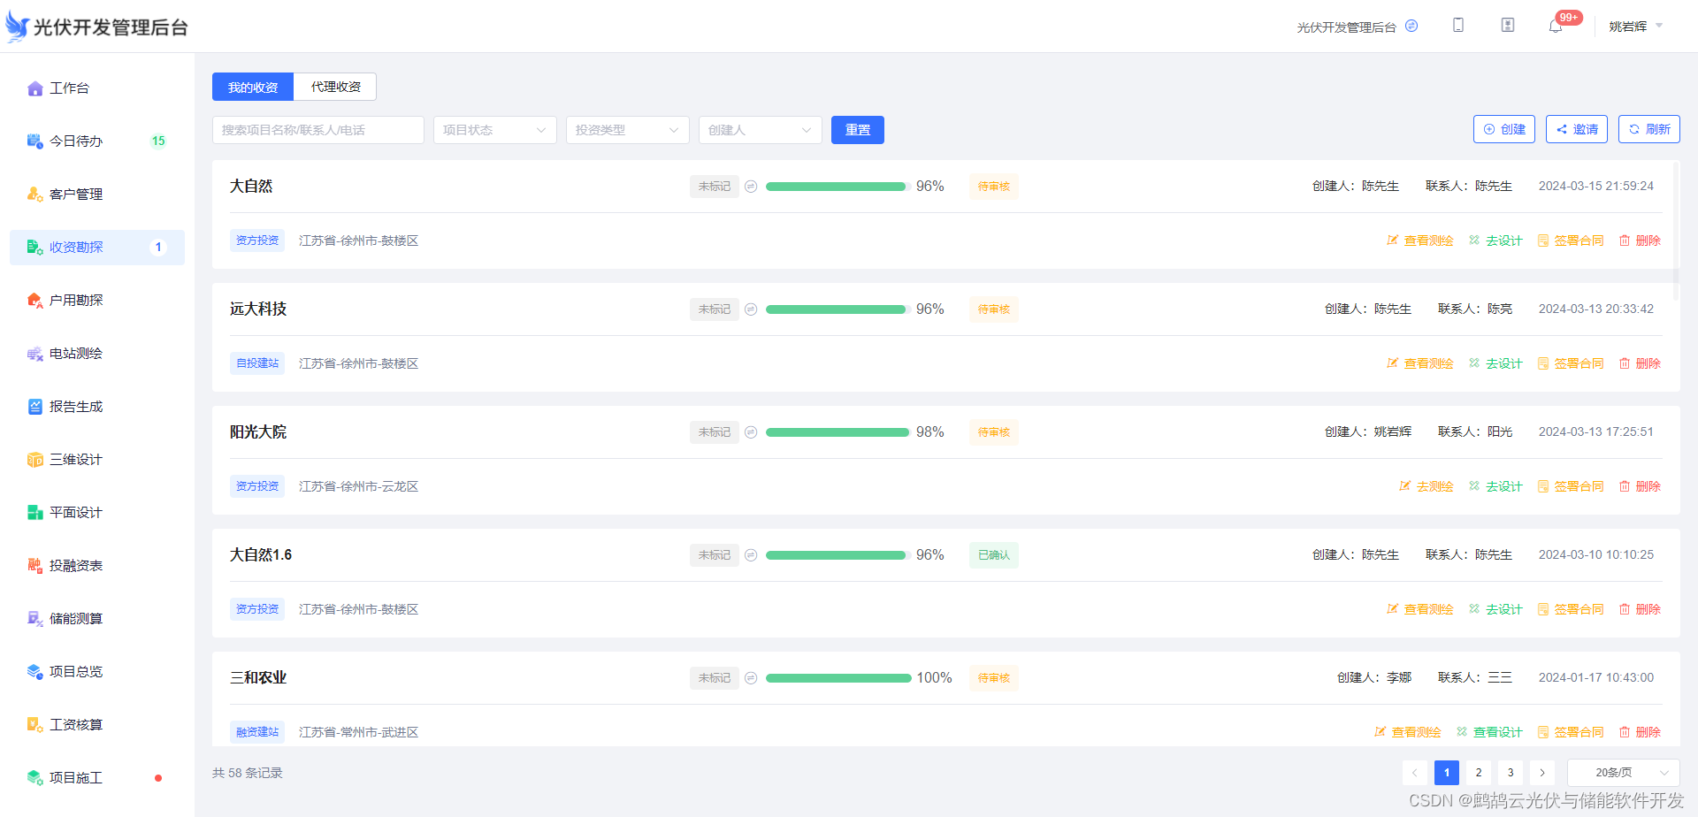Switch to 代理收资 tab
Image resolution: width=1698 pixels, height=817 pixels.
335,87
